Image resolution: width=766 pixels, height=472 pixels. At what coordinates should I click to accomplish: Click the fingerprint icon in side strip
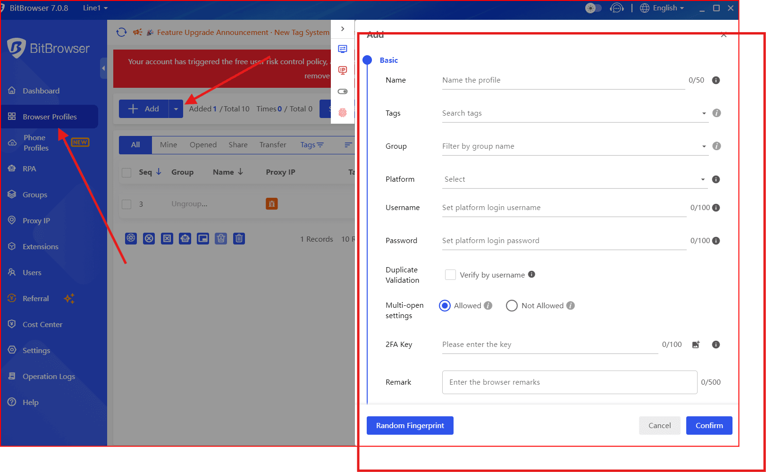[x=343, y=112]
